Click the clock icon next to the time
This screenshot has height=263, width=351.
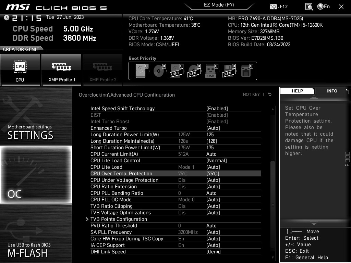pyautogui.click(x=7, y=18)
